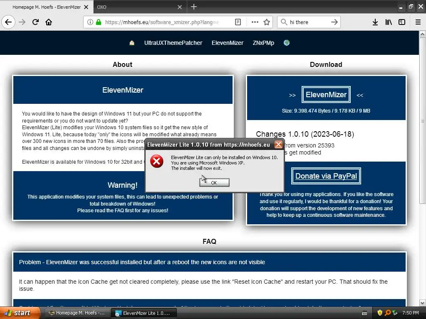Click the page scrollbar down arrow

coord(422,303)
